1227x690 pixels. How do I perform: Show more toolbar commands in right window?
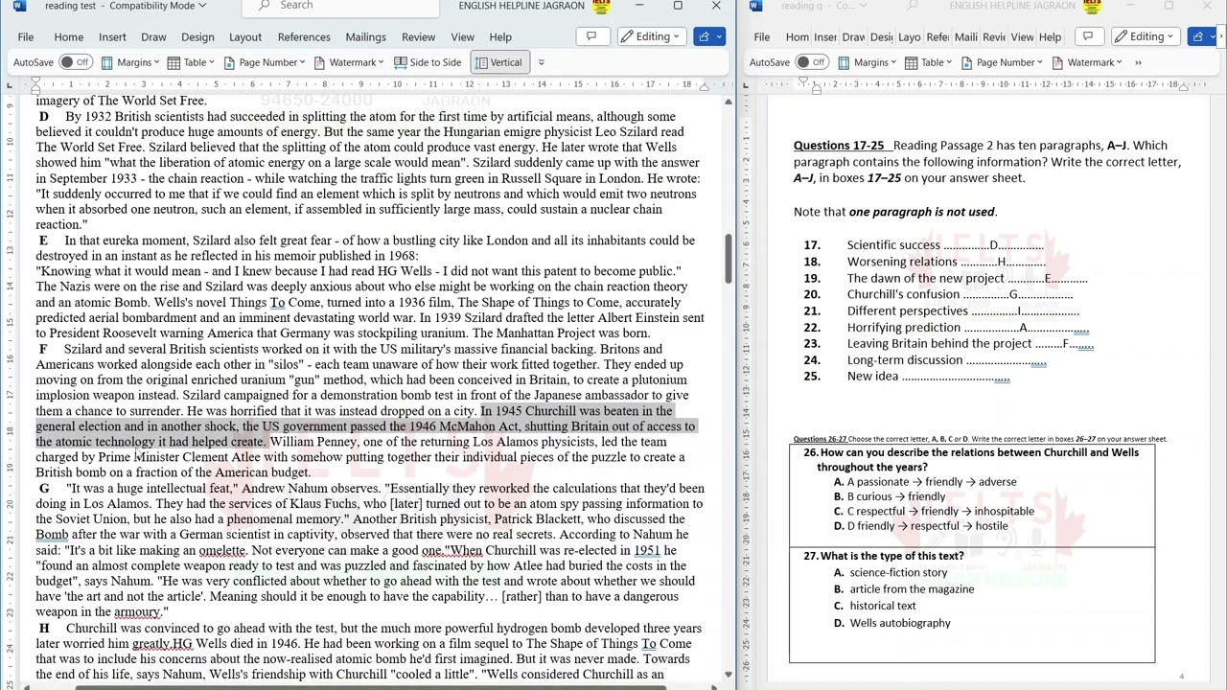click(x=1138, y=62)
